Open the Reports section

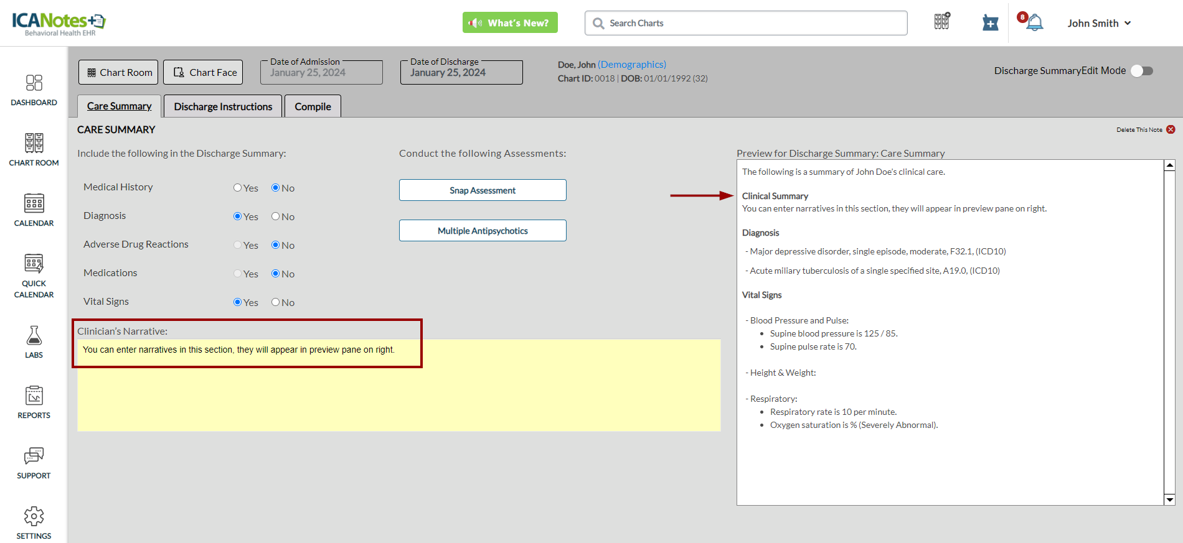pos(34,402)
